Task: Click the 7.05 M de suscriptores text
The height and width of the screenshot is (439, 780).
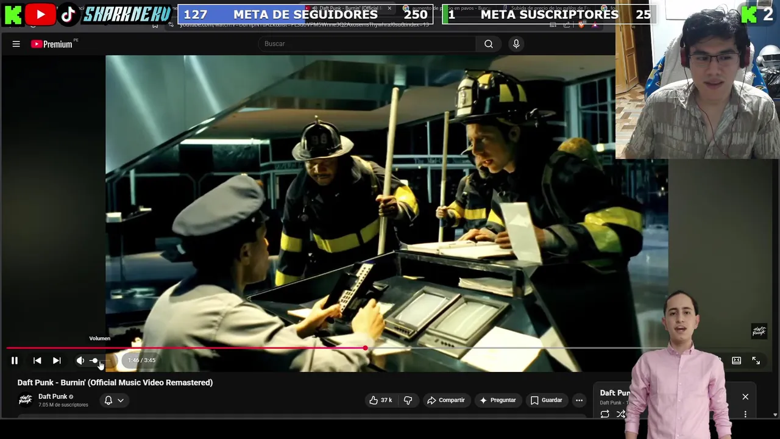Action: pyautogui.click(x=63, y=405)
